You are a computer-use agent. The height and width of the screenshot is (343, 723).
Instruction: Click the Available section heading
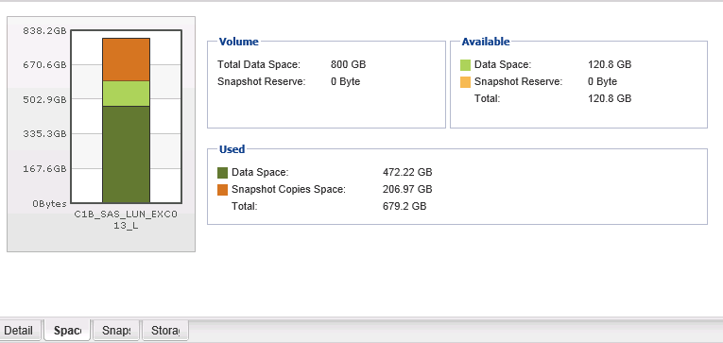[x=486, y=42]
